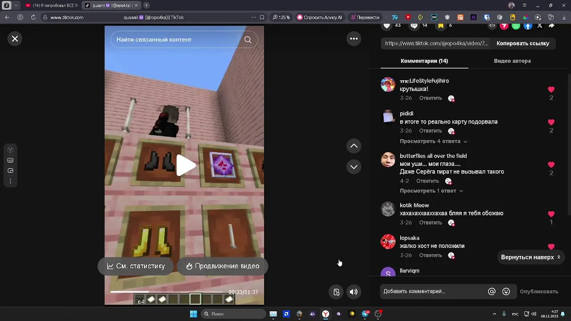Image resolution: width=571 pixels, height=321 pixels.
Task: Reply to LifeStyleFujihiro's comment
Action: click(x=430, y=98)
